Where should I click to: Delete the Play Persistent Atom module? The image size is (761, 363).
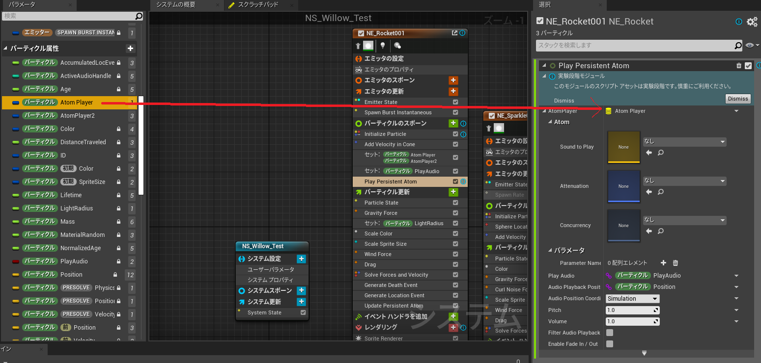pyautogui.click(x=739, y=66)
